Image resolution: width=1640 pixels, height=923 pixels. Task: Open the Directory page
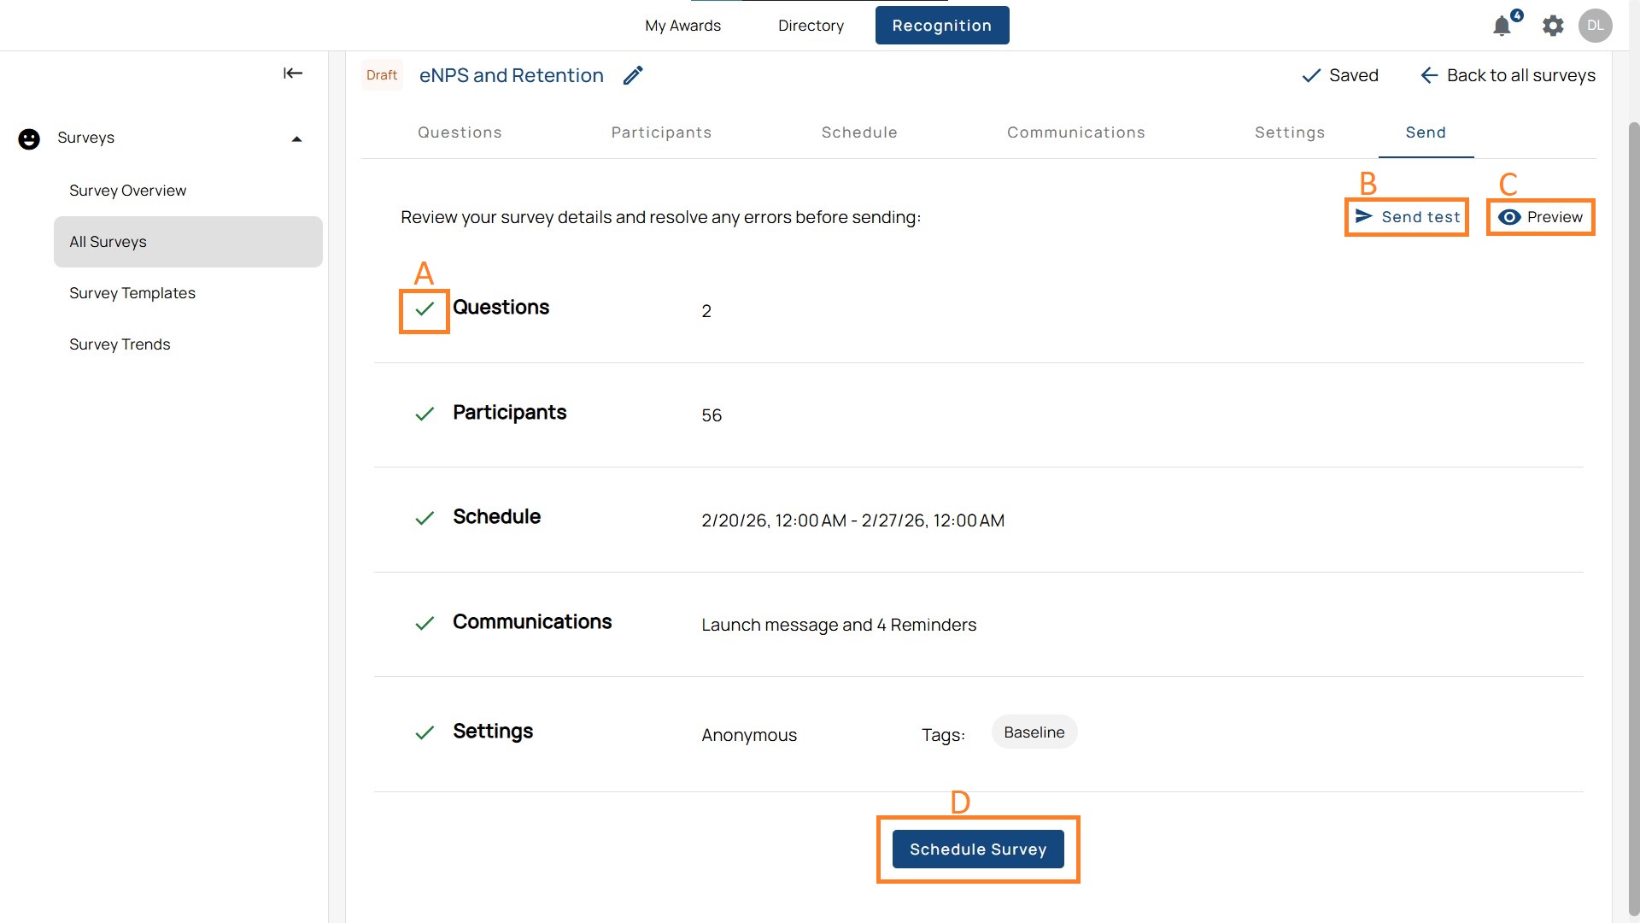coord(811,26)
